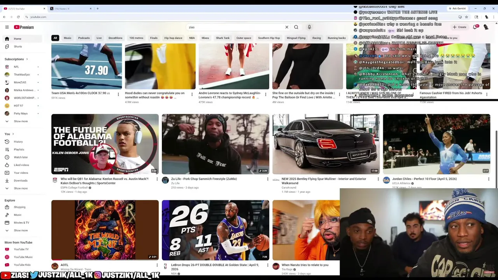This screenshot has width=498, height=280.
Task: Reload the page in the browser
Action: point(18,17)
